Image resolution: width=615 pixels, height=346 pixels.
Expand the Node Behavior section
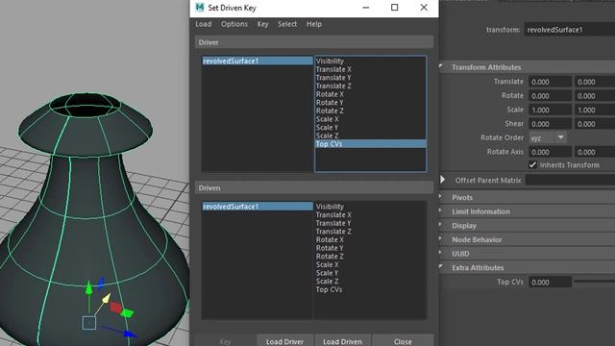point(441,239)
